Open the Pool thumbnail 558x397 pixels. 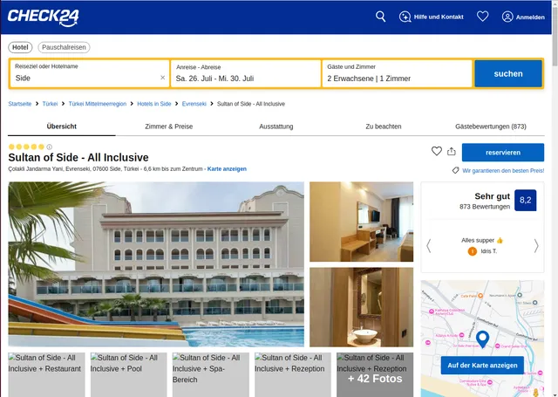point(128,374)
